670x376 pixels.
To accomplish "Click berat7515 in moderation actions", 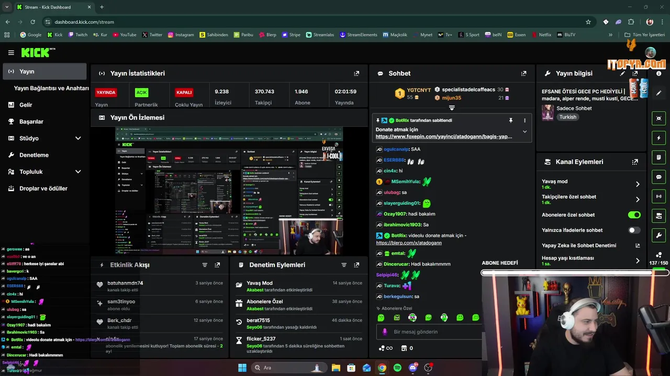I will pyautogui.click(x=258, y=320).
